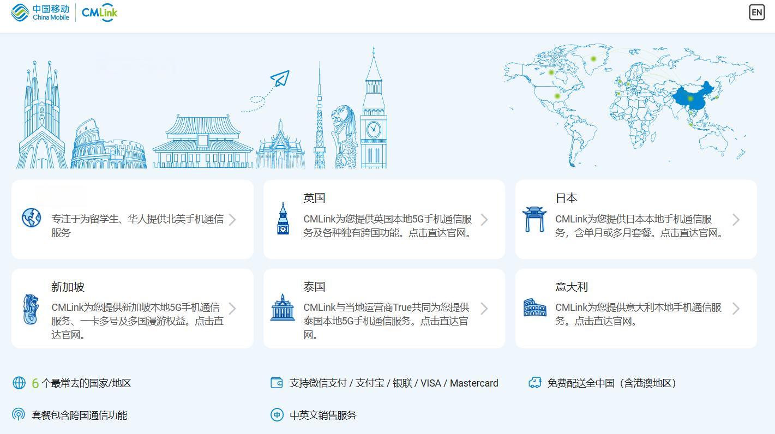Click the Merlion icon on 新加坡 card
Viewport: 775px width, 434px height.
pos(31,309)
